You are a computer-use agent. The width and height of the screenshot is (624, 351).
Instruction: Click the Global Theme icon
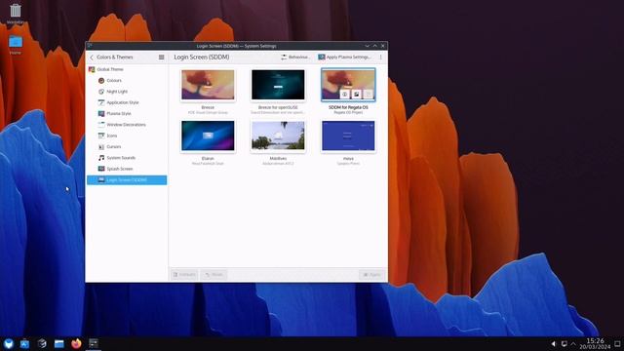click(92, 69)
